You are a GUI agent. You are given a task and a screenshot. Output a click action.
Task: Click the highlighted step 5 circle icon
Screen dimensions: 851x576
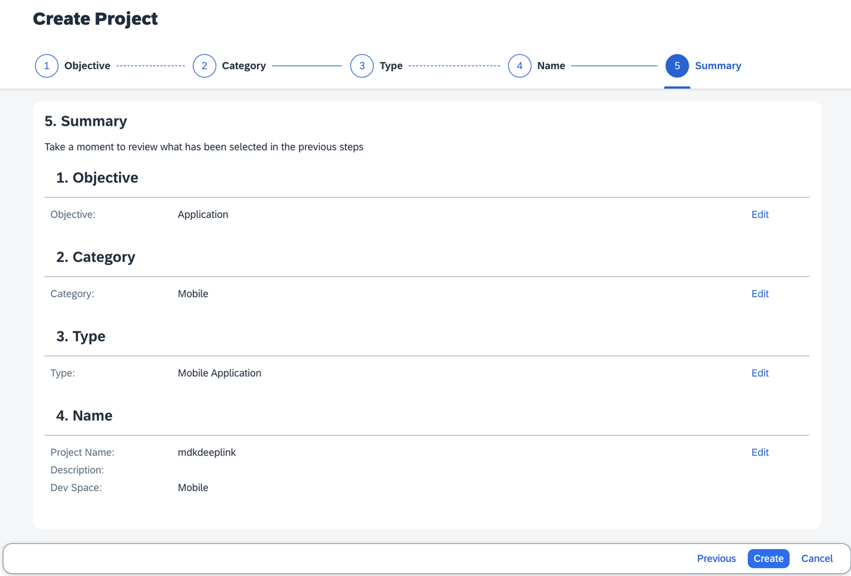677,66
